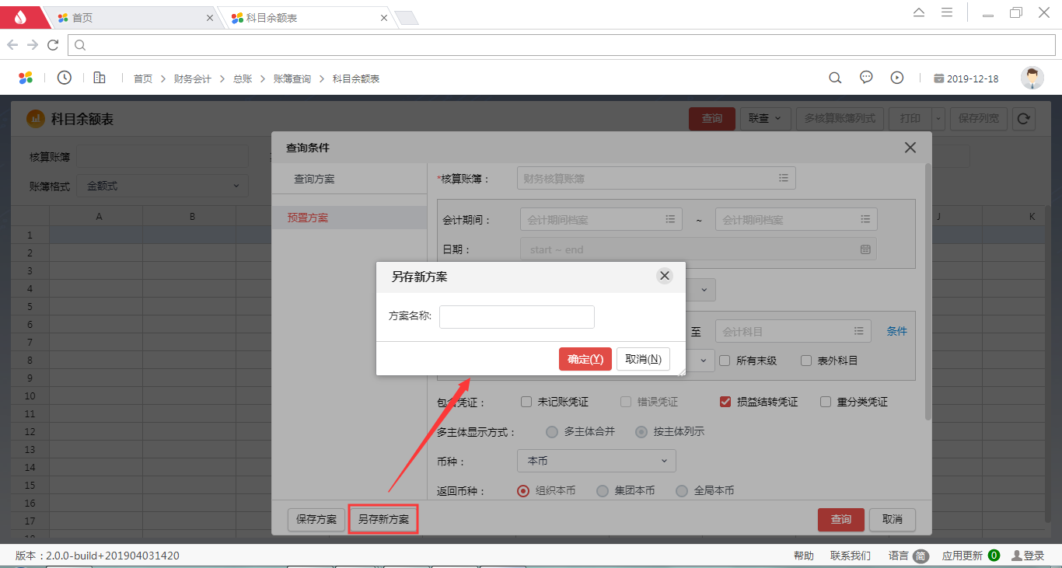Click the 方案名称 text field
Image resolution: width=1062 pixels, height=568 pixels.
click(516, 317)
